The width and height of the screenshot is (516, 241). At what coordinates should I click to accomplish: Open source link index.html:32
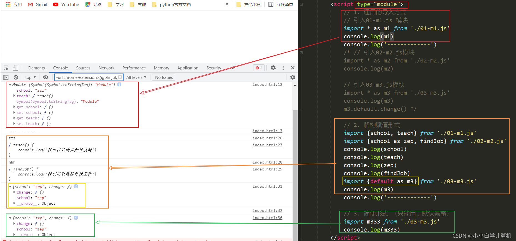pyautogui.click(x=267, y=210)
